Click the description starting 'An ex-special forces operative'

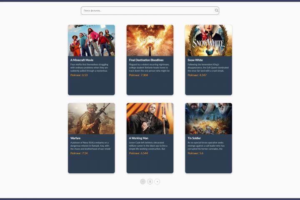pyautogui.click(x=206, y=146)
